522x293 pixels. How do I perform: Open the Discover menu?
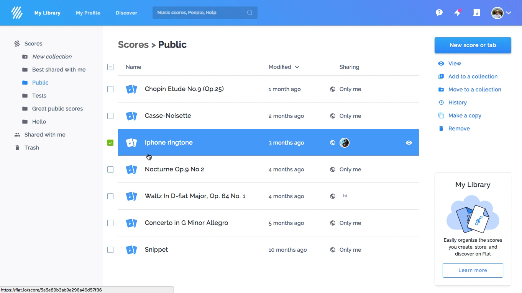pos(126,12)
